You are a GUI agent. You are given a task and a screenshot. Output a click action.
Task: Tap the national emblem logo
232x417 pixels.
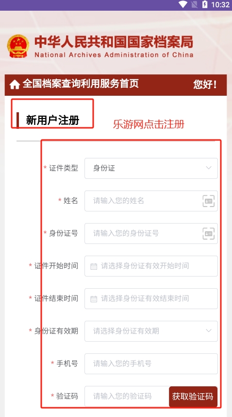click(x=18, y=46)
